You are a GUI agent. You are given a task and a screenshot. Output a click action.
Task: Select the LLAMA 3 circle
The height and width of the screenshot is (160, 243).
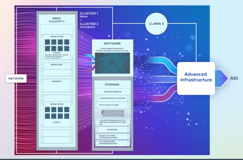pyautogui.click(x=156, y=24)
